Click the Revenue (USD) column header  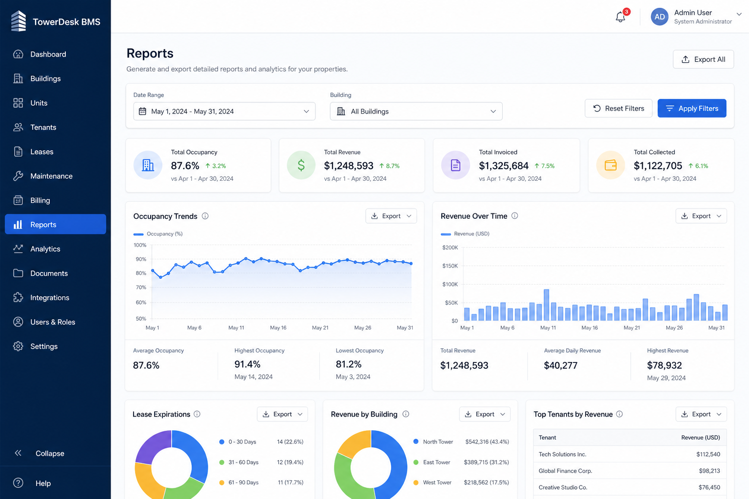[700, 438]
